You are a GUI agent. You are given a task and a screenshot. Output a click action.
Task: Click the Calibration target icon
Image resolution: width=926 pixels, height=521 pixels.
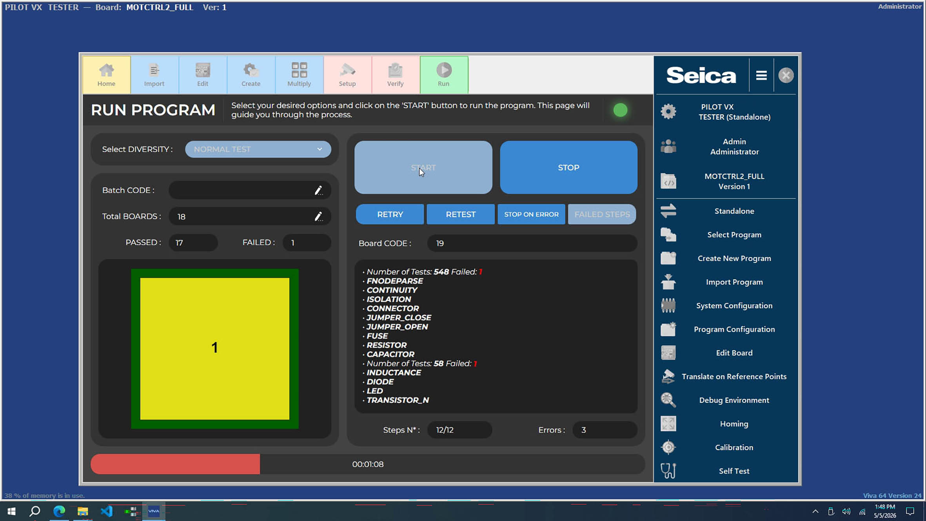click(668, 447)
